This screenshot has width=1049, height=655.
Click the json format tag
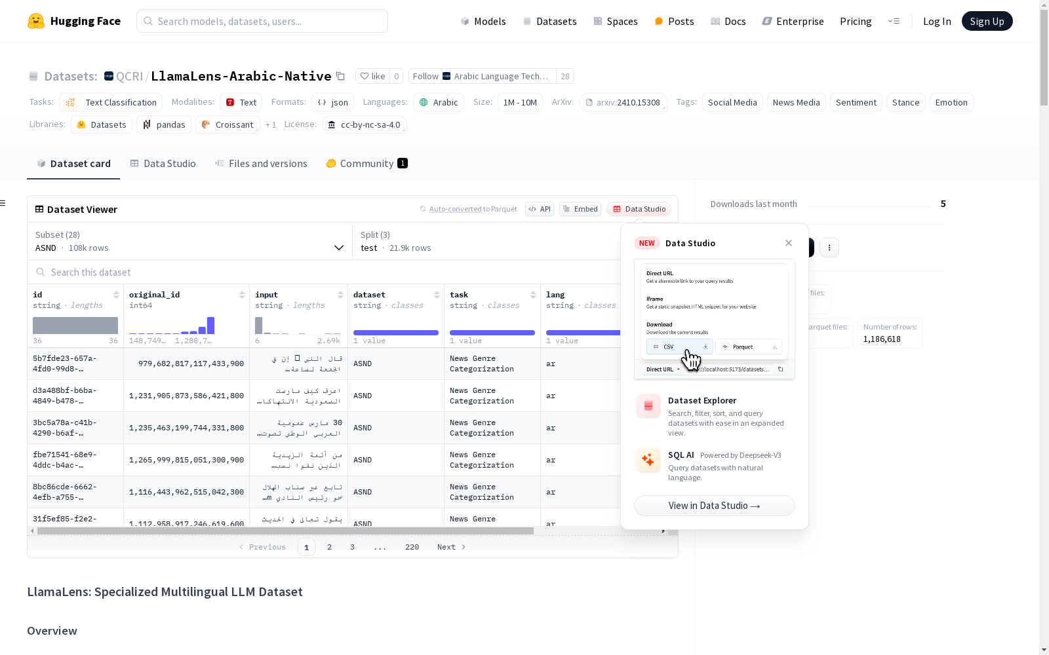click(x=332, y=102)
